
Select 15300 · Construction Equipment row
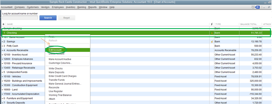coord(136,85)
